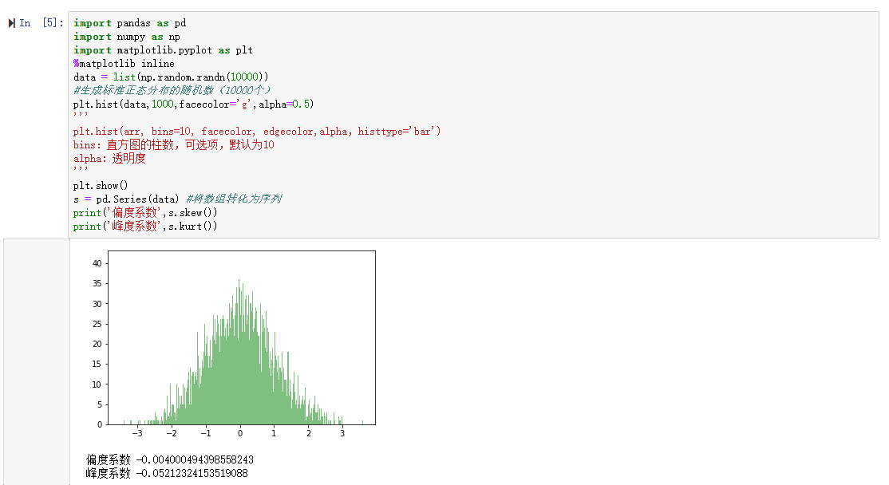Click the run cell icon beside In [5]
Image resolution: width=889 pixels, height=485 pixels.
point(11,23)
